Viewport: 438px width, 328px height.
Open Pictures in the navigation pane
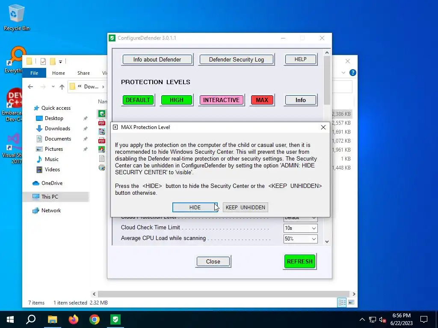[x=53, y=149]
